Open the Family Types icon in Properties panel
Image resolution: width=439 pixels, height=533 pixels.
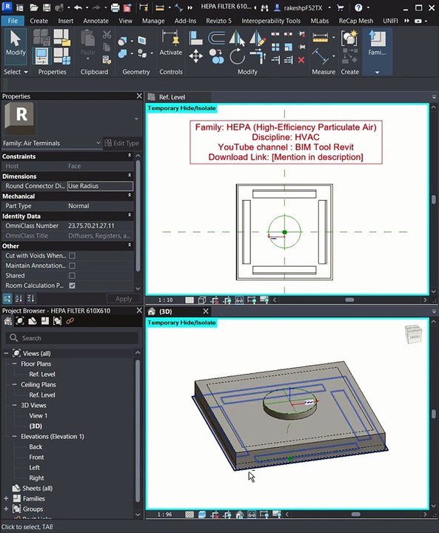[62, 56]
